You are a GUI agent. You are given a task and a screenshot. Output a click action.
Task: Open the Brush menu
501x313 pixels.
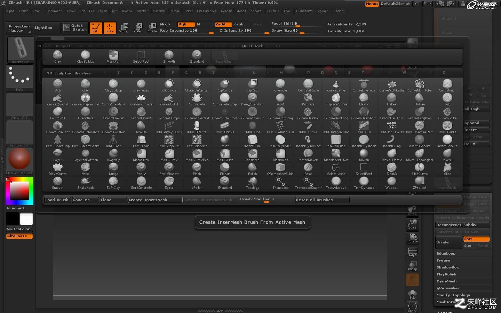pyautogui.click(x=24, y=11)
